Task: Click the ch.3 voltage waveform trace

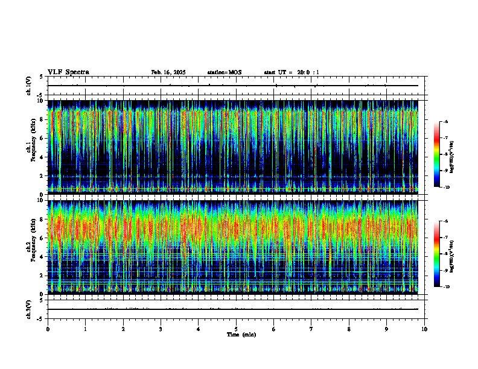Action: pyautogui.click(x=232, y=309)
